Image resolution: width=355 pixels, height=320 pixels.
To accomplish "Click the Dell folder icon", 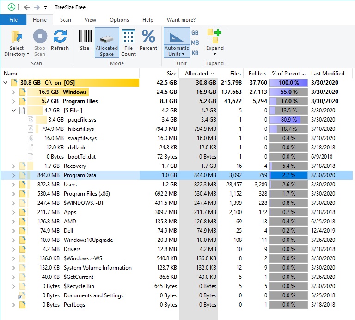I will coord(22,231).
